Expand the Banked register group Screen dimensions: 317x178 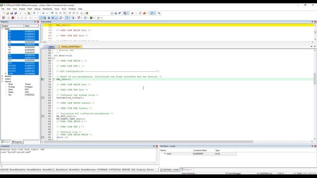click(x=2, y=76)
